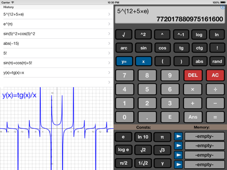Insert constant ln 10
227x170 pixels.
point(143,137)
